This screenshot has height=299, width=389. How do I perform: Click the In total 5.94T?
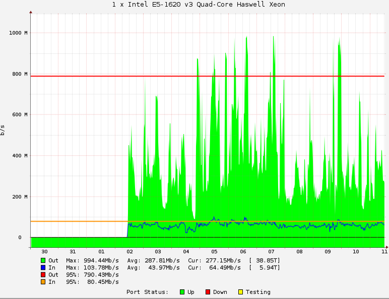pos(269,267)
